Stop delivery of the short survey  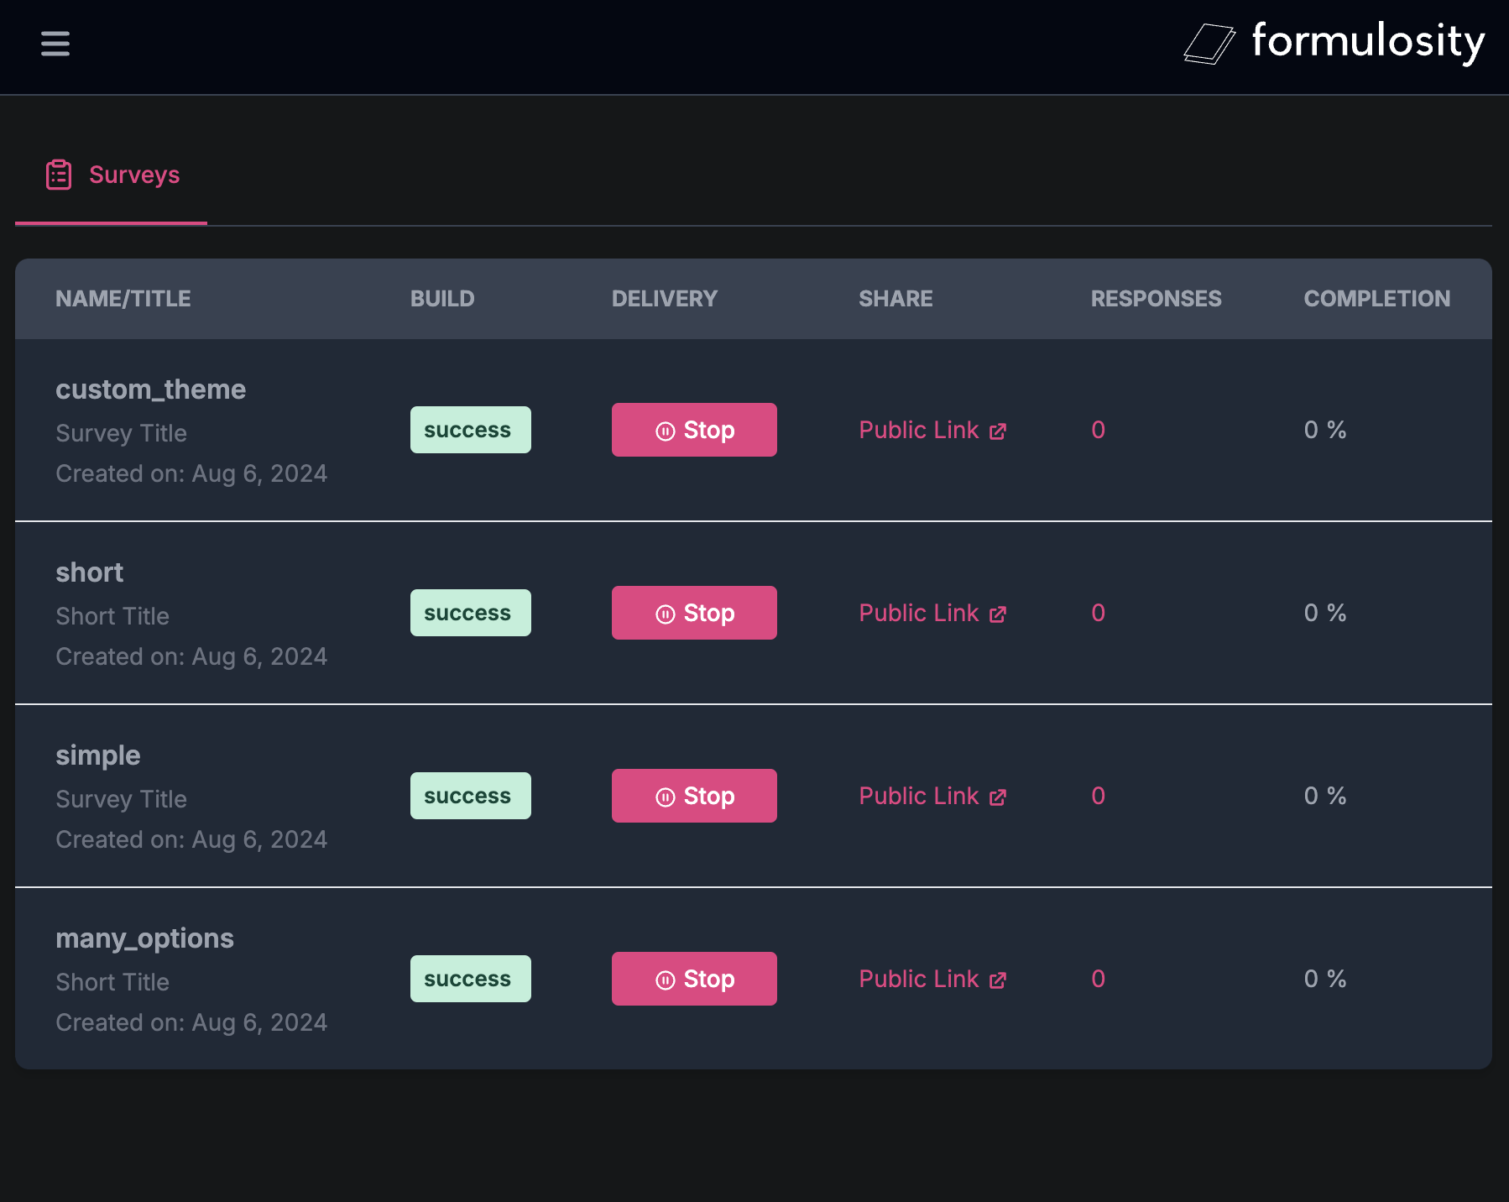694,613
